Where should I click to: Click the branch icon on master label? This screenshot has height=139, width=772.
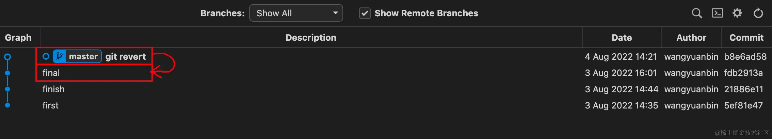click(x=60, y=56)
